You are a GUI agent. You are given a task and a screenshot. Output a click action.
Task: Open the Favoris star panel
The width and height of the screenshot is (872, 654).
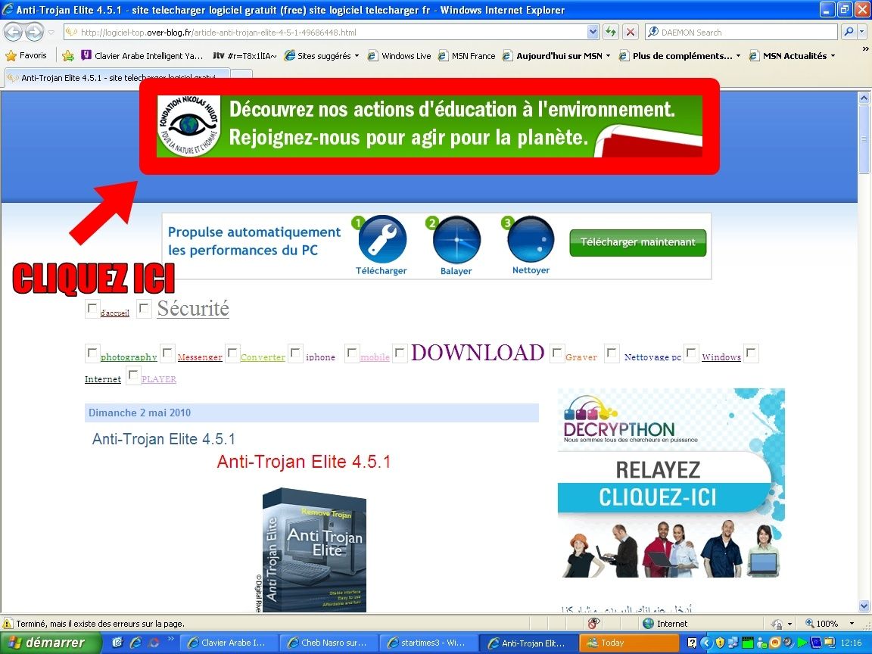pyautogui.click(x=26, y=55)
